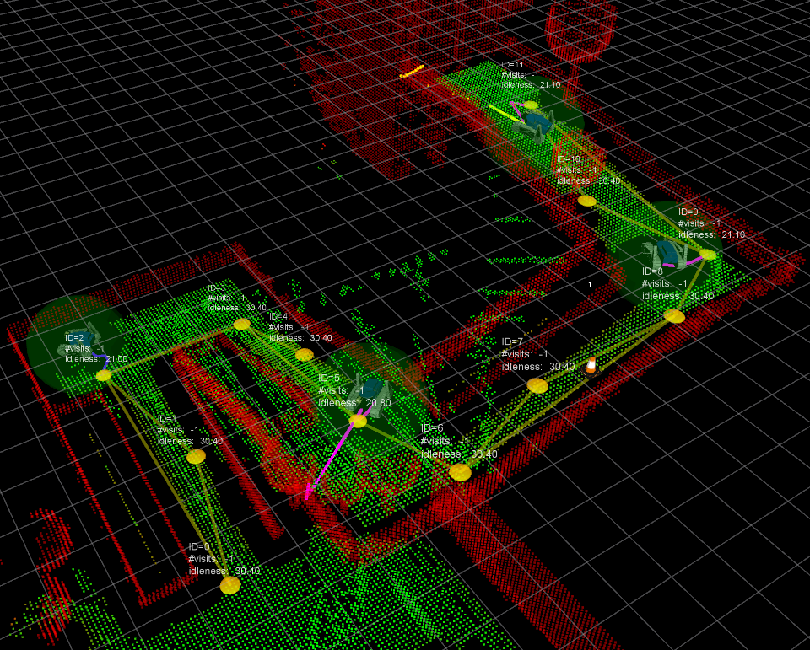Click the orange traffic cone near ID=7
This screenshot has height=650, width=810.
point(591,366)
